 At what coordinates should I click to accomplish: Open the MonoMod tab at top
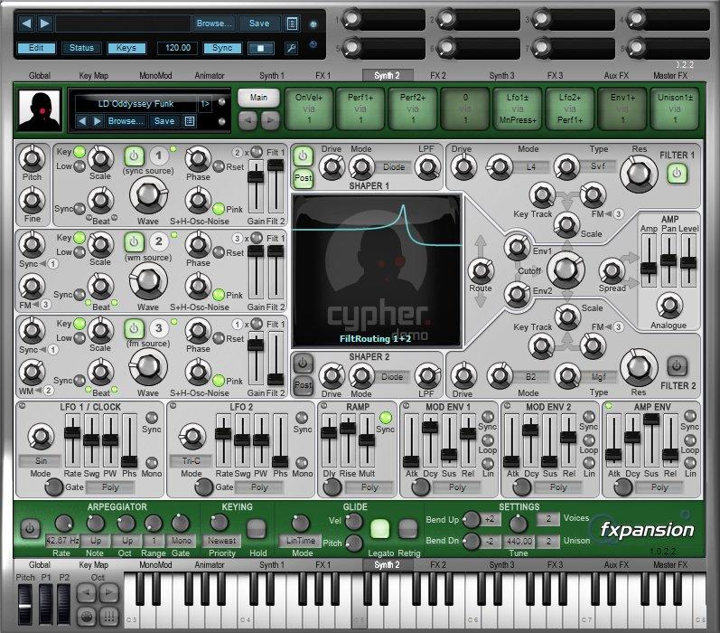155,75
